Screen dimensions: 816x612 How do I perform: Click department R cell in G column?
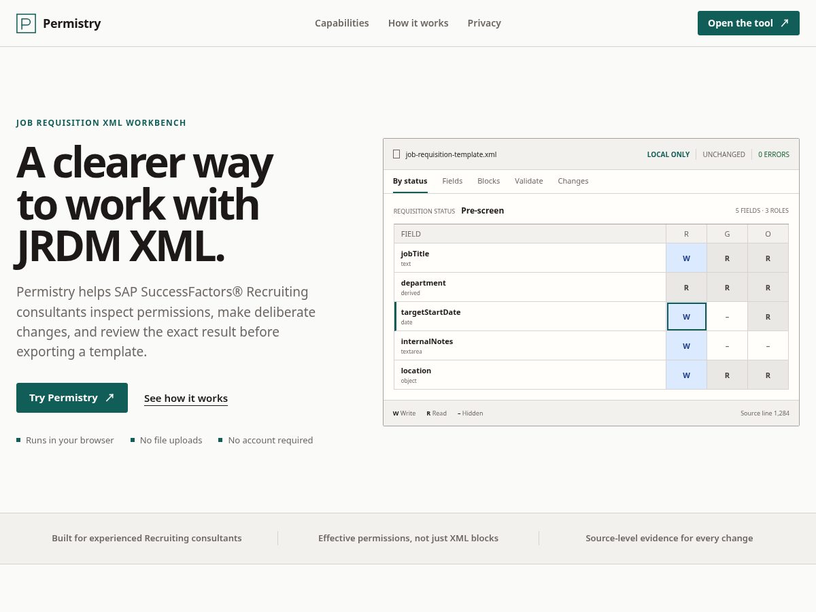click(x=727, y=287)
